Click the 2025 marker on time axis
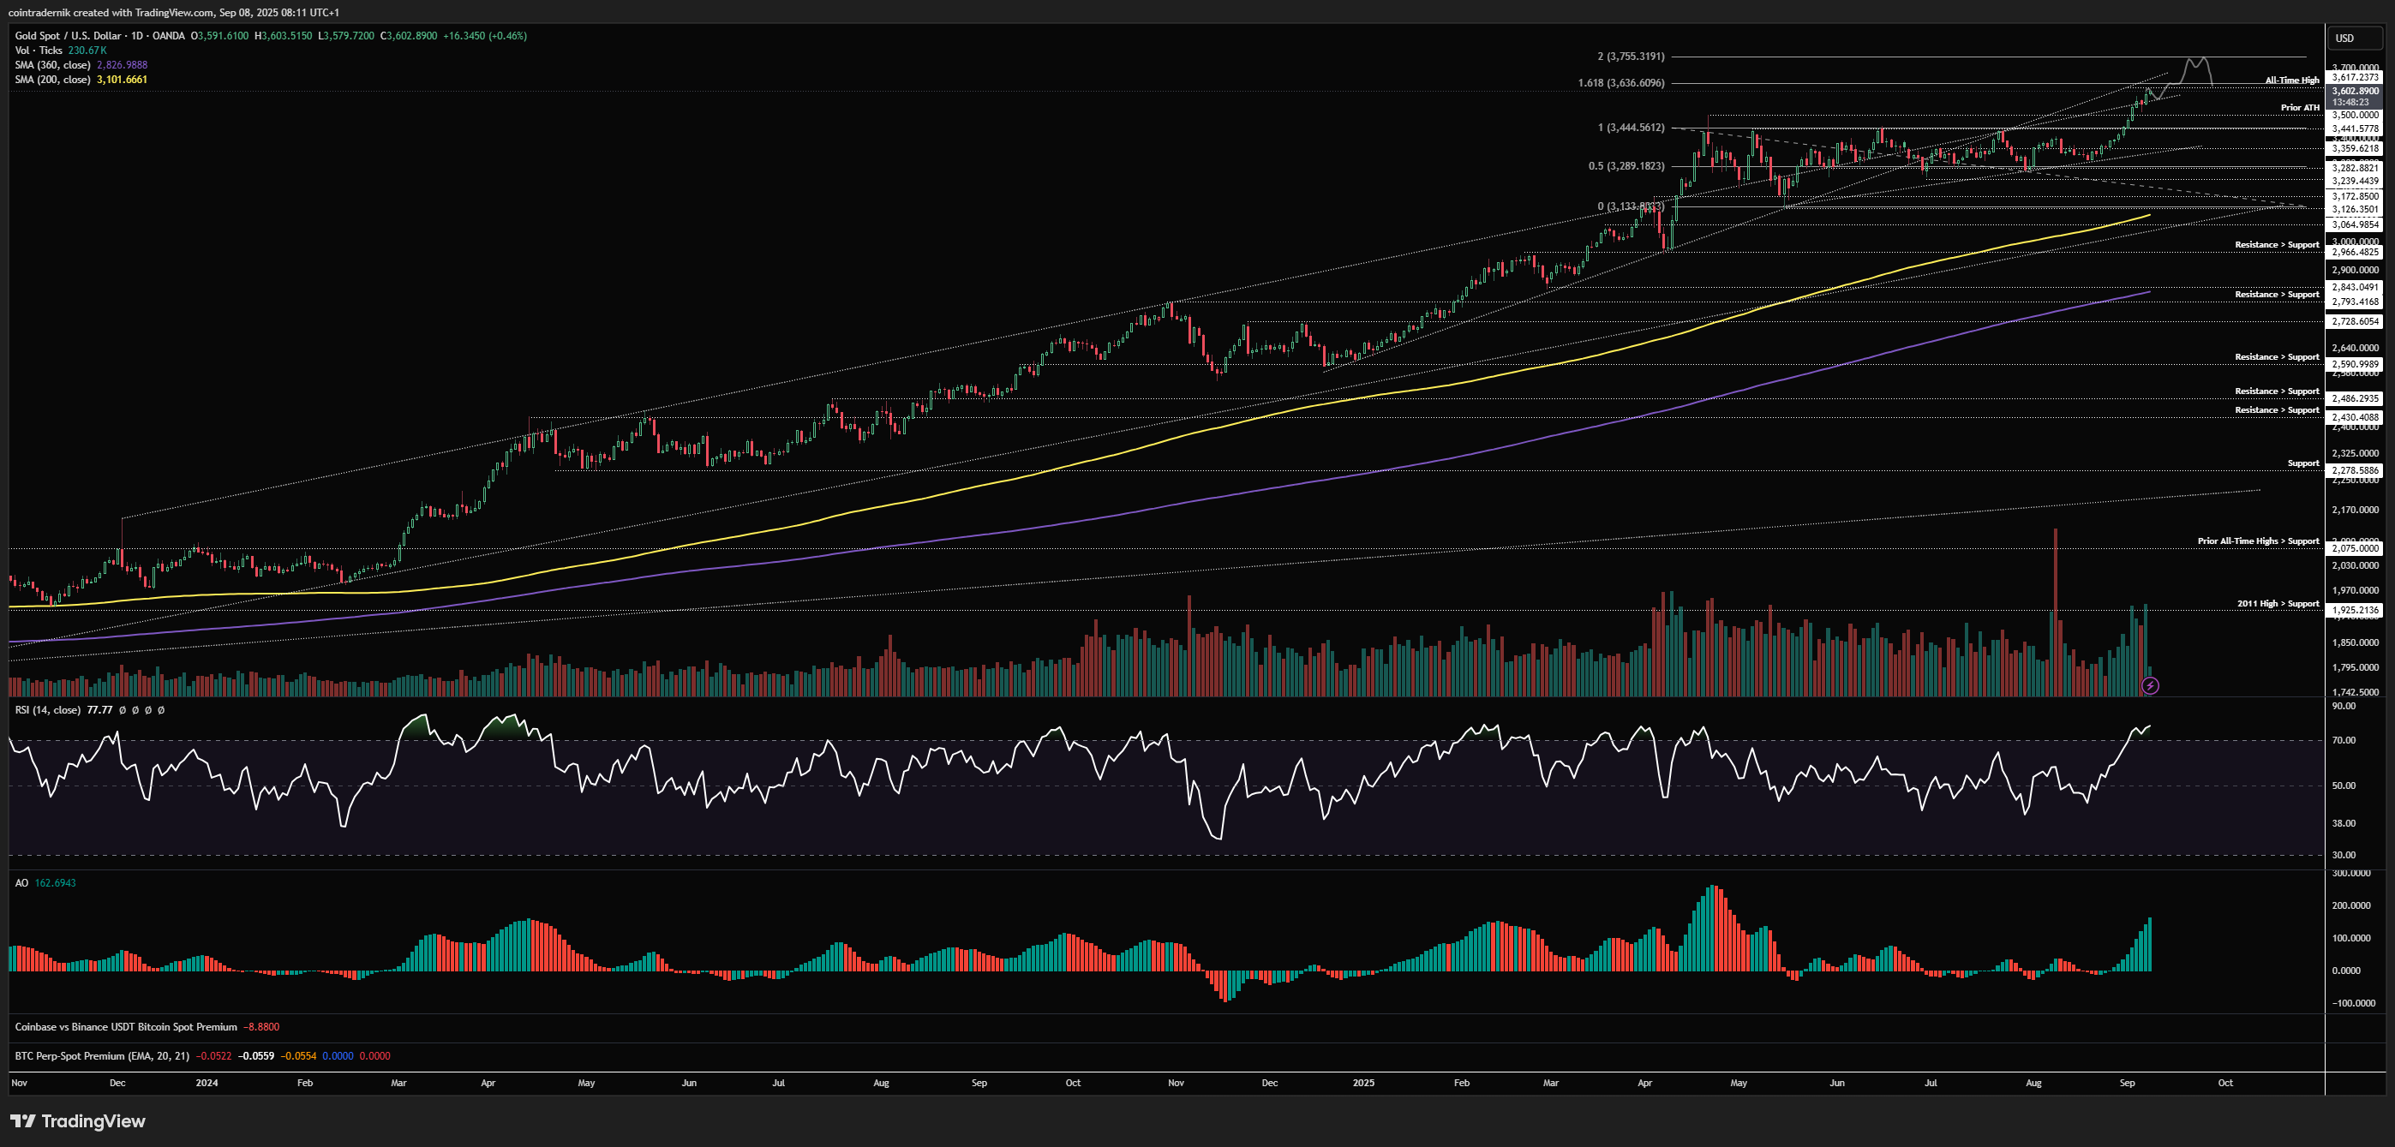This screenshot has height=1147, width=2395. coord(1363,1083)
